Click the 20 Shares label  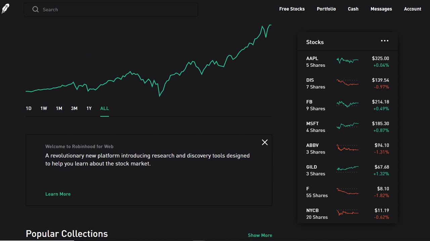coord(317,217)
